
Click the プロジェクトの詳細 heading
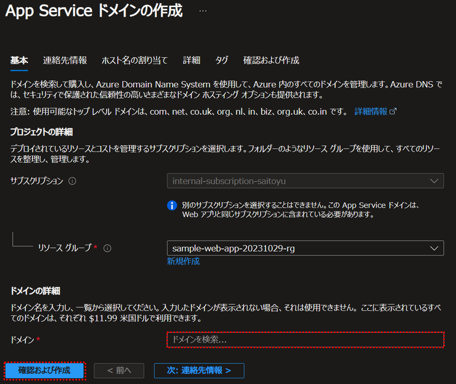point(42,132)
